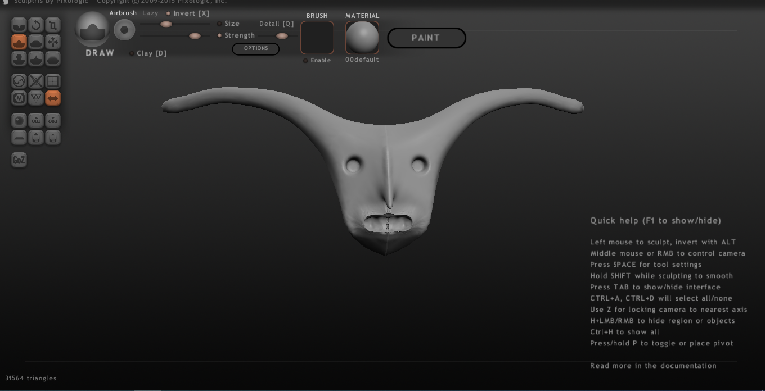Click the GoZ button
765x391 pixels.
coord(19,160)
